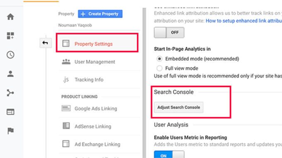Click the Create Property button
Screen dimensions: 282x158
pos(100,14)
